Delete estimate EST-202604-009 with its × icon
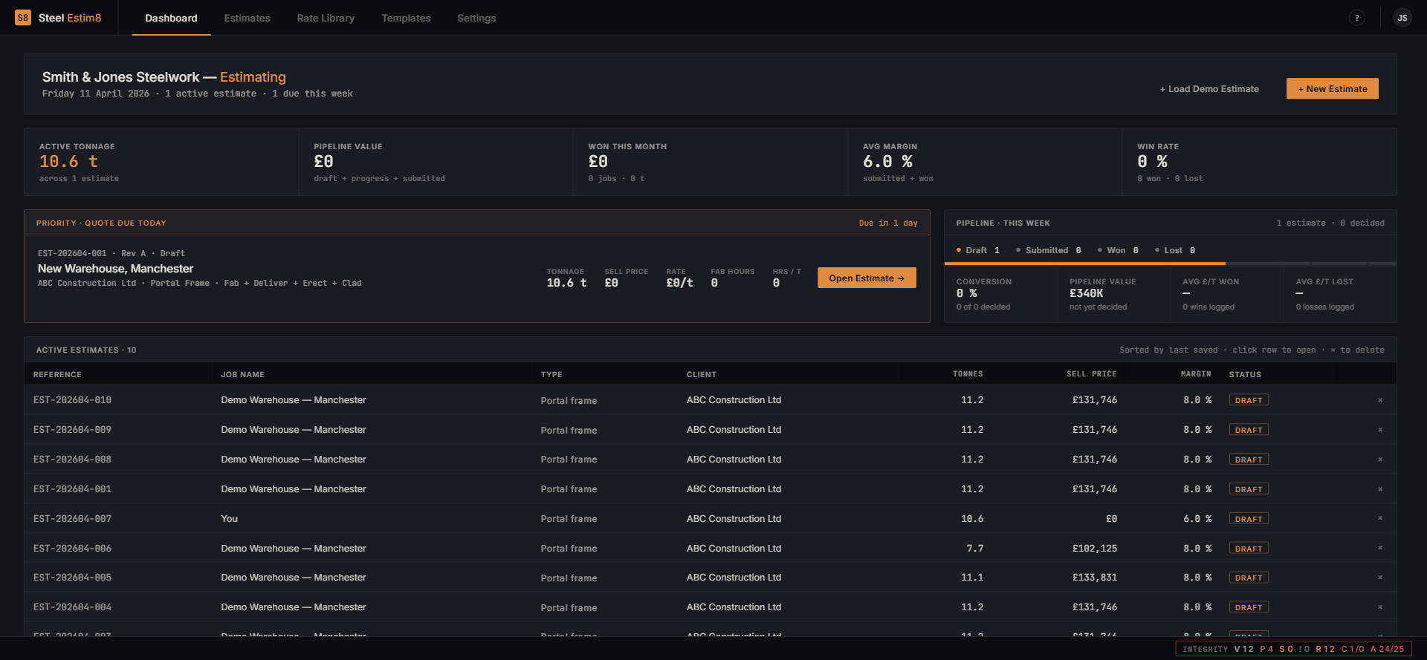1427x660 pixels. 1380,430
